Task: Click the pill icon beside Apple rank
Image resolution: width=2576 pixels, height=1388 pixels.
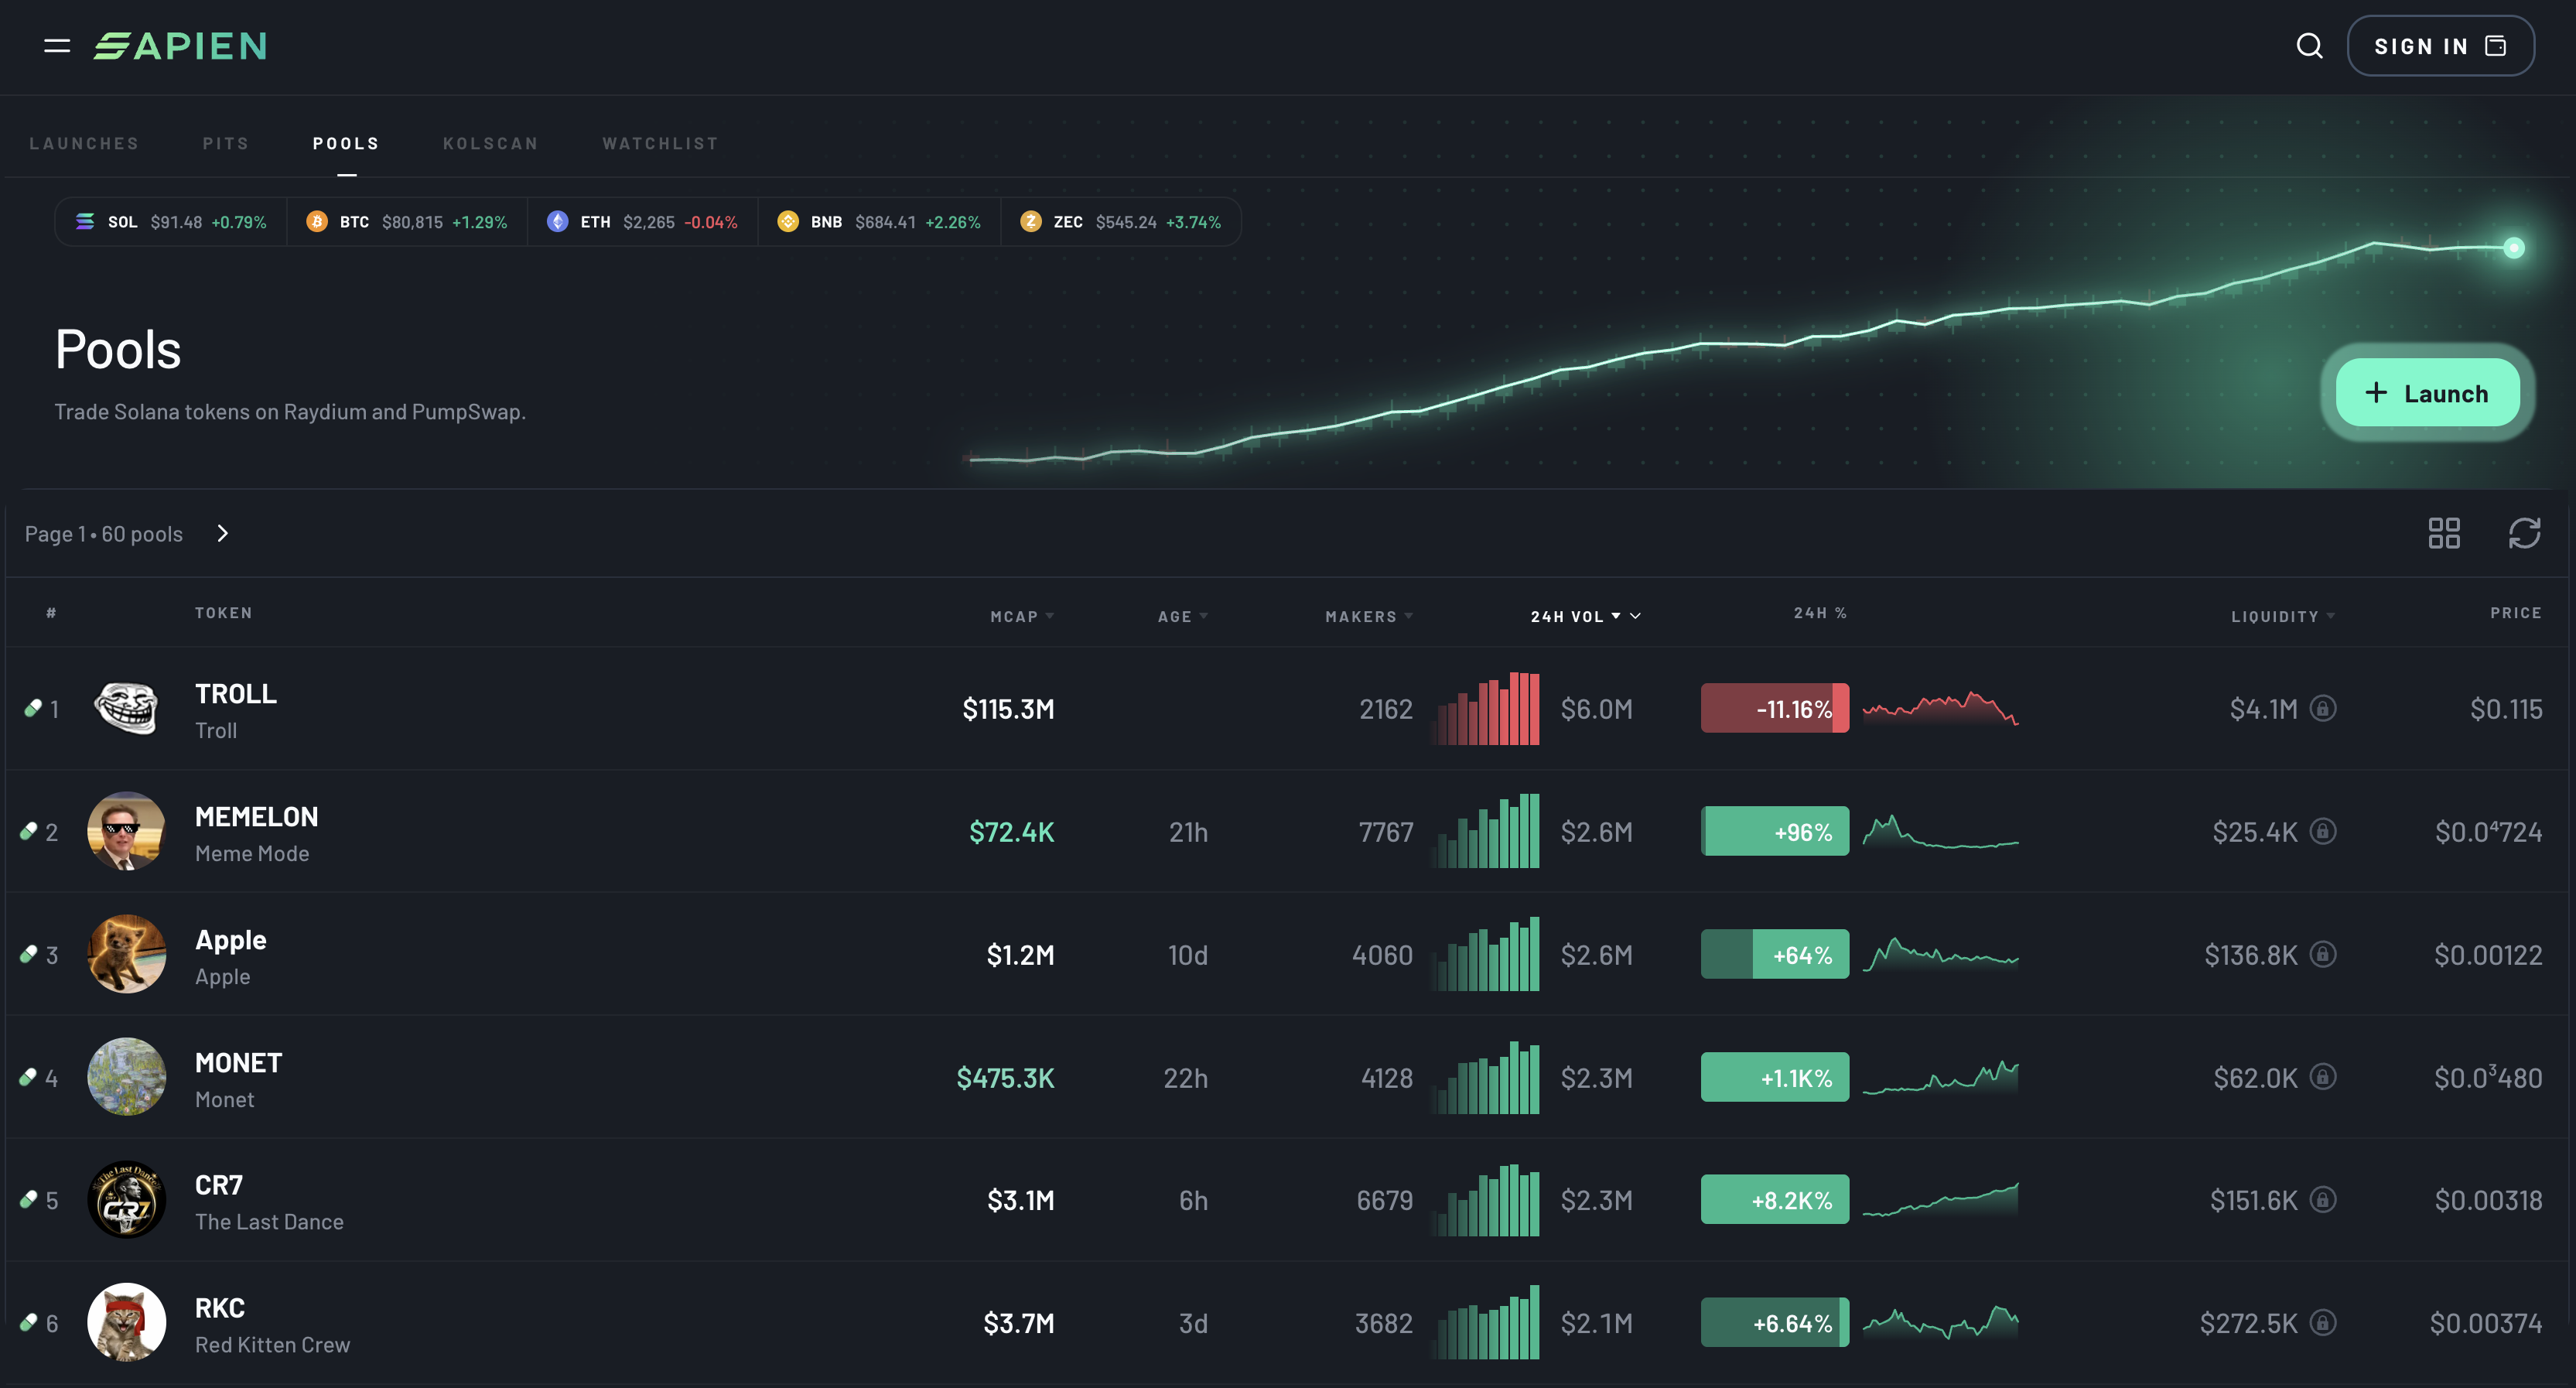Action: (28, 954)
